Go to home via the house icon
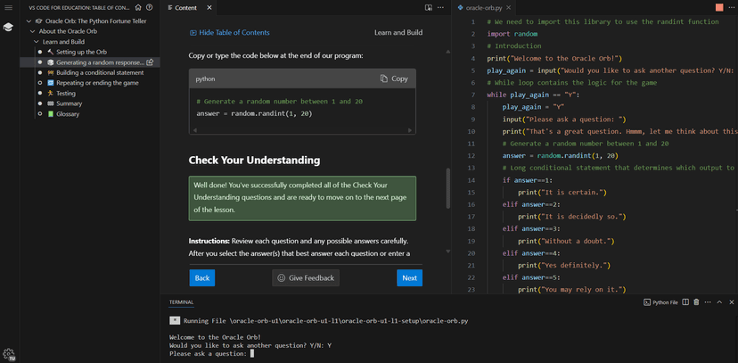The image size is (738, 363). [x=138, y=7]
